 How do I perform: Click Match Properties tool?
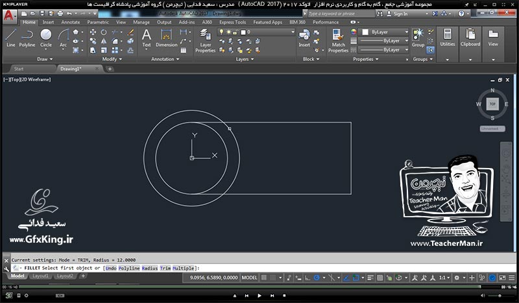tap(338, 40)
